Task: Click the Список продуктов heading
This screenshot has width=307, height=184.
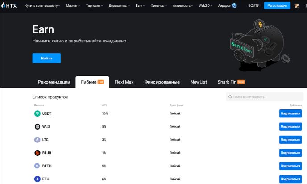Action: [x=50, y=97]
